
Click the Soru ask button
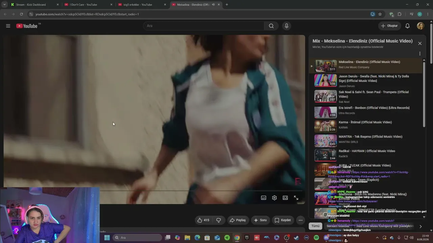tap(260, 220)
